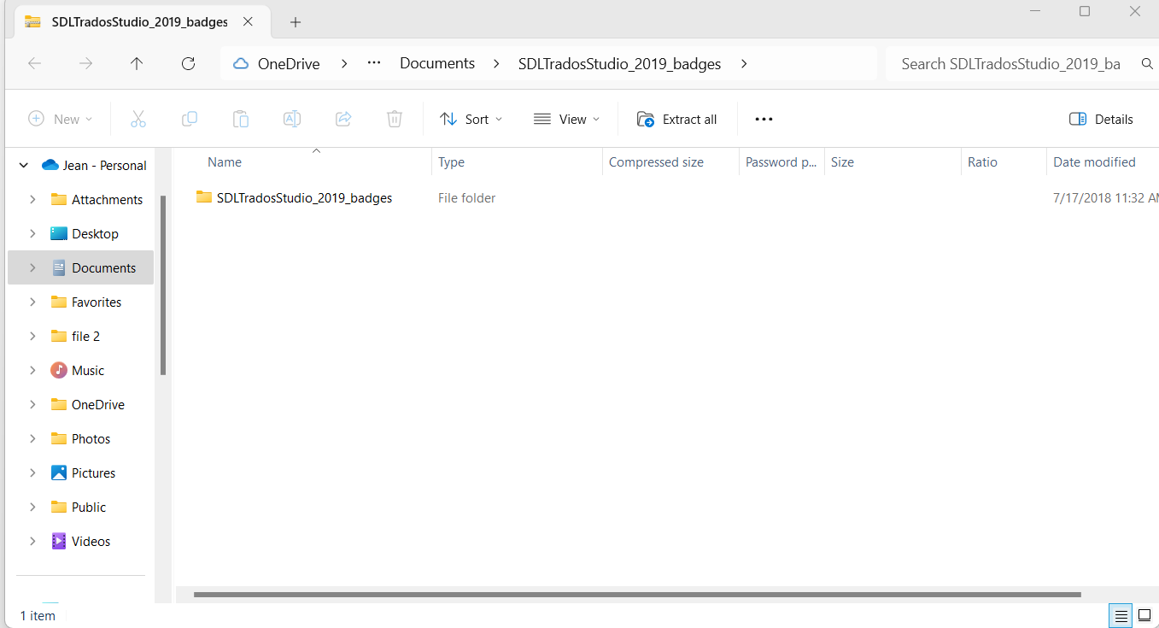Screen dimensions: 1159x628
Task: Sort by Compressed size column header
Action: click(x=656, y=161)
